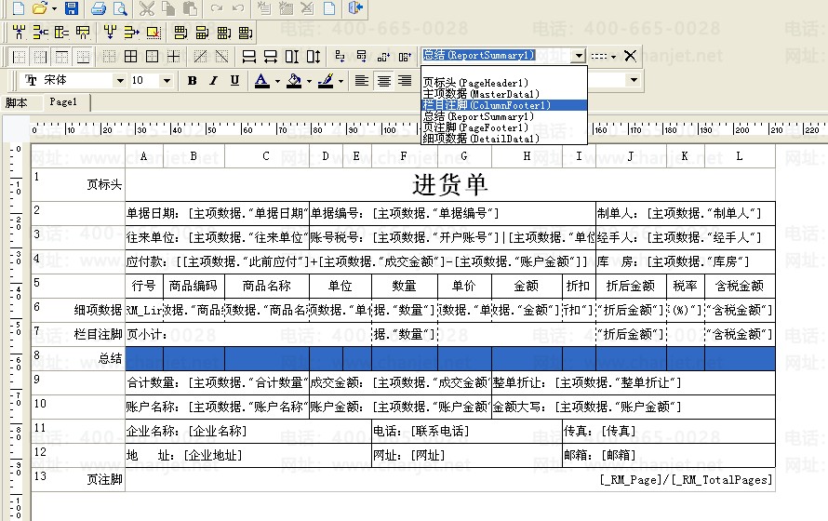Screen dimensions: 828x521
Task: Open the font name dropdown showing 宋体
Action: [120, 81]
